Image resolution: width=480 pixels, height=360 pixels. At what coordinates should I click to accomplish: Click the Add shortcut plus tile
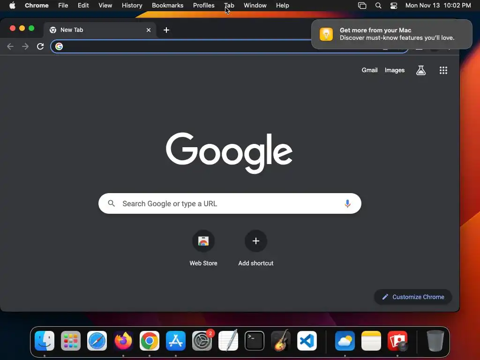click(x=256, y=241)
